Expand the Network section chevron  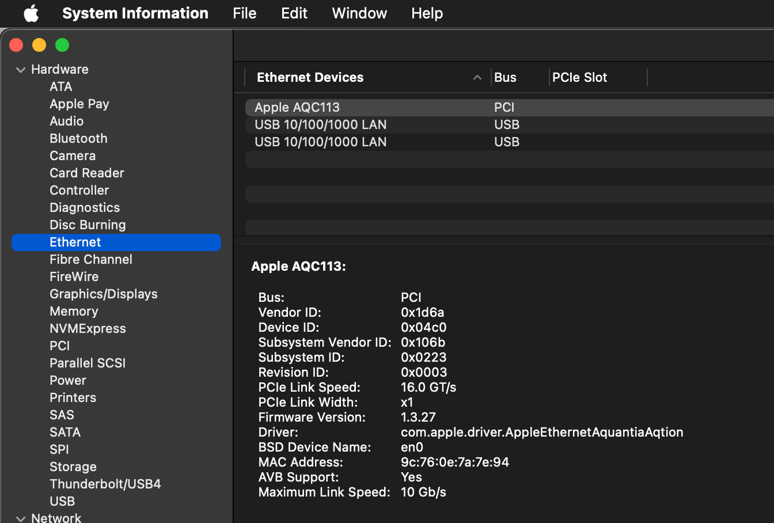point(21,518)
